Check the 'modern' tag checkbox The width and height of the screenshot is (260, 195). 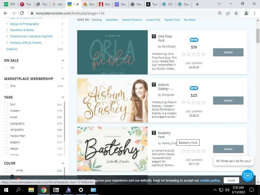6,111
